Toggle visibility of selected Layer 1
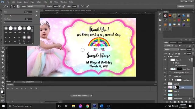Image resolution: width=195 pixels, height=109 pixels. [165, 88]
